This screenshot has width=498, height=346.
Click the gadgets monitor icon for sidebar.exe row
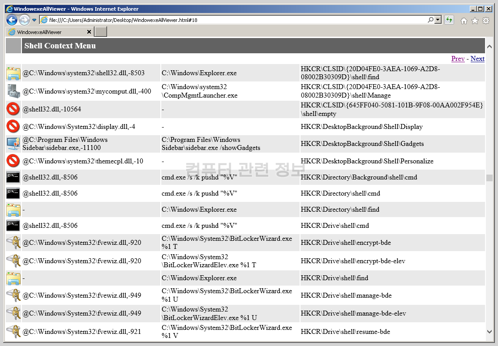(x=13, y=144)
